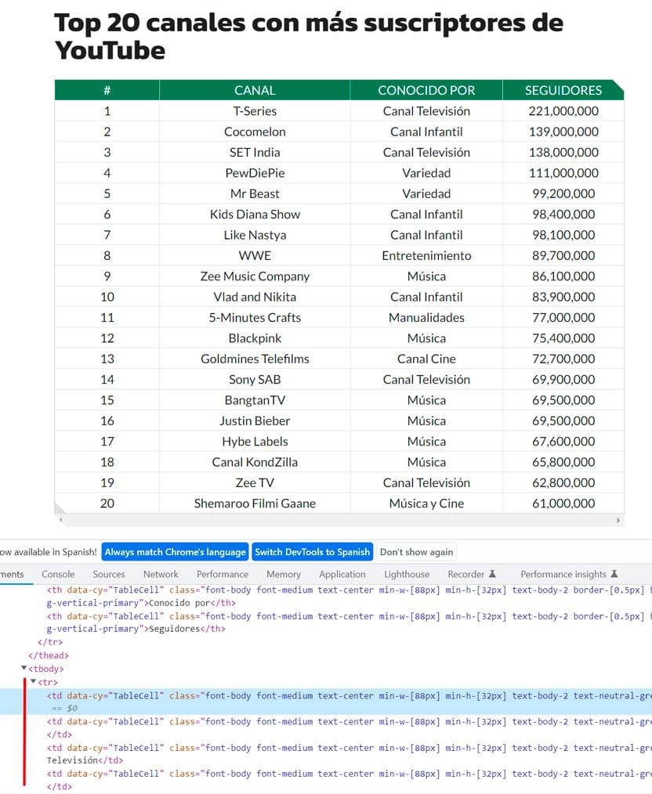Switch to the Network tab
The width and height of the screenshot is (652, 794).
[x=161, y=574]
